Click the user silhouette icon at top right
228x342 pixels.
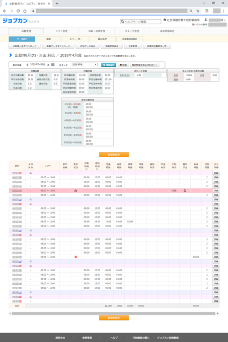coord(206,20)
